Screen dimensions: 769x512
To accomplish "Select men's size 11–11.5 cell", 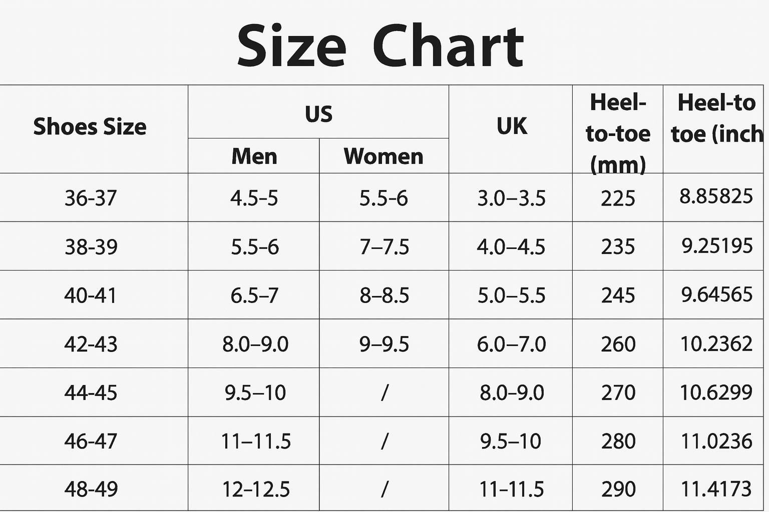I will point(256,441).
